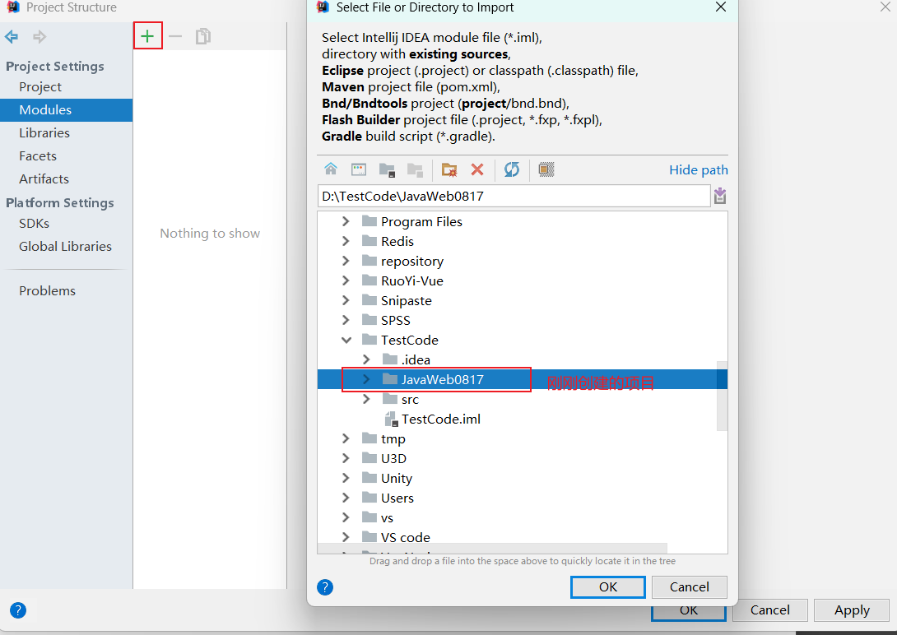This screenshot has width=897, height=635.
Task: Cancel the import dialog
Action: 690,587
